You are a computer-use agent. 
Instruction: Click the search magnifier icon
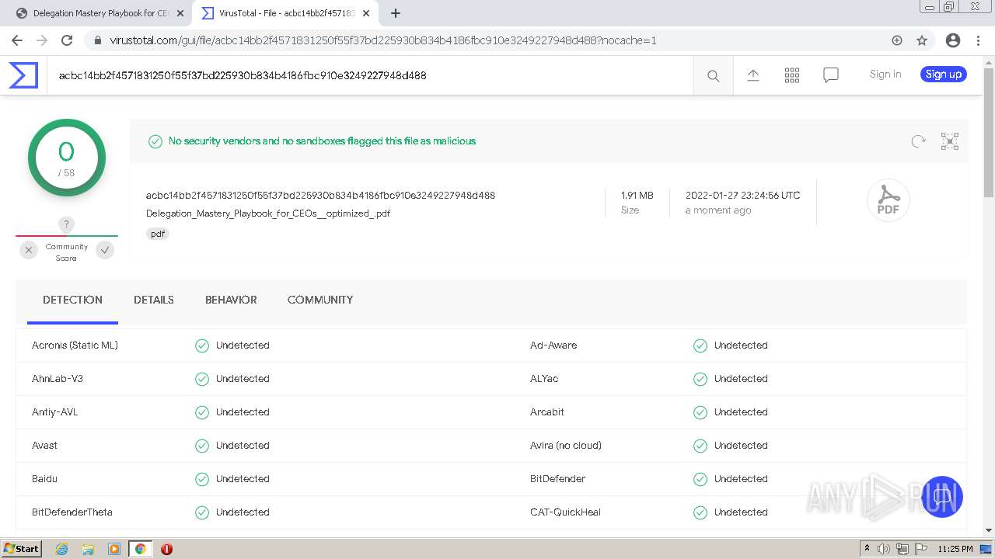click(x=713, y=75)
